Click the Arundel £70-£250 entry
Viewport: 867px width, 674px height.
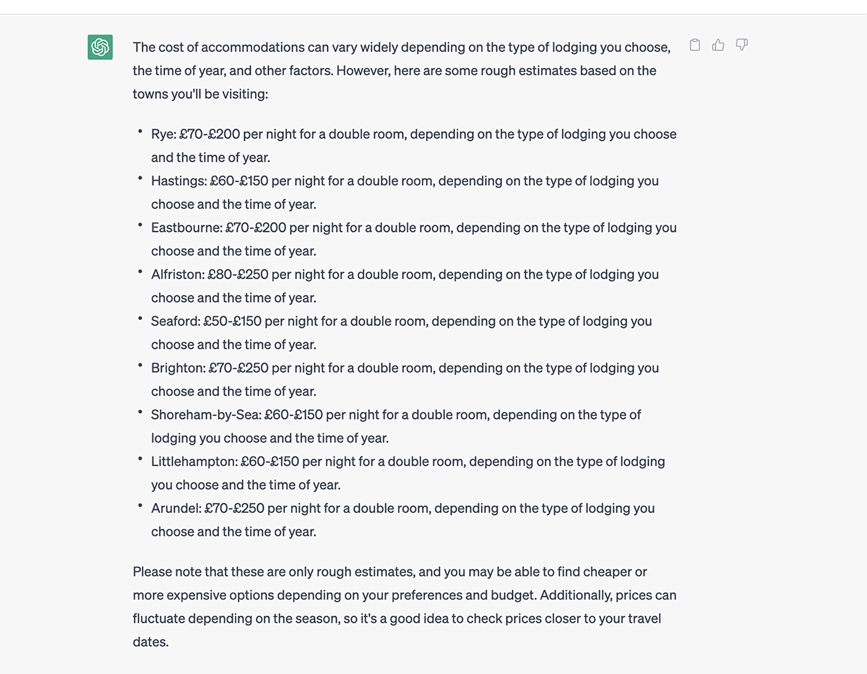coord(403,519)
